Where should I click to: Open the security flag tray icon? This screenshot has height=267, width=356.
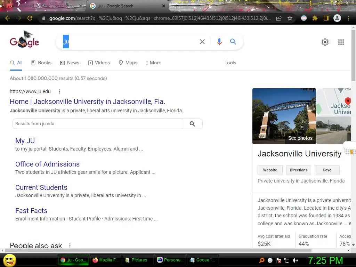(278, 260)
